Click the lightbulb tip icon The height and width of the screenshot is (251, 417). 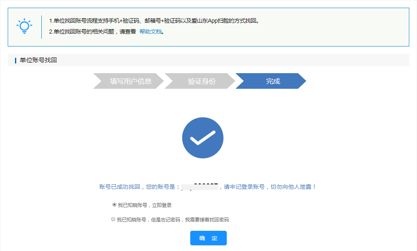coord(24,25)
